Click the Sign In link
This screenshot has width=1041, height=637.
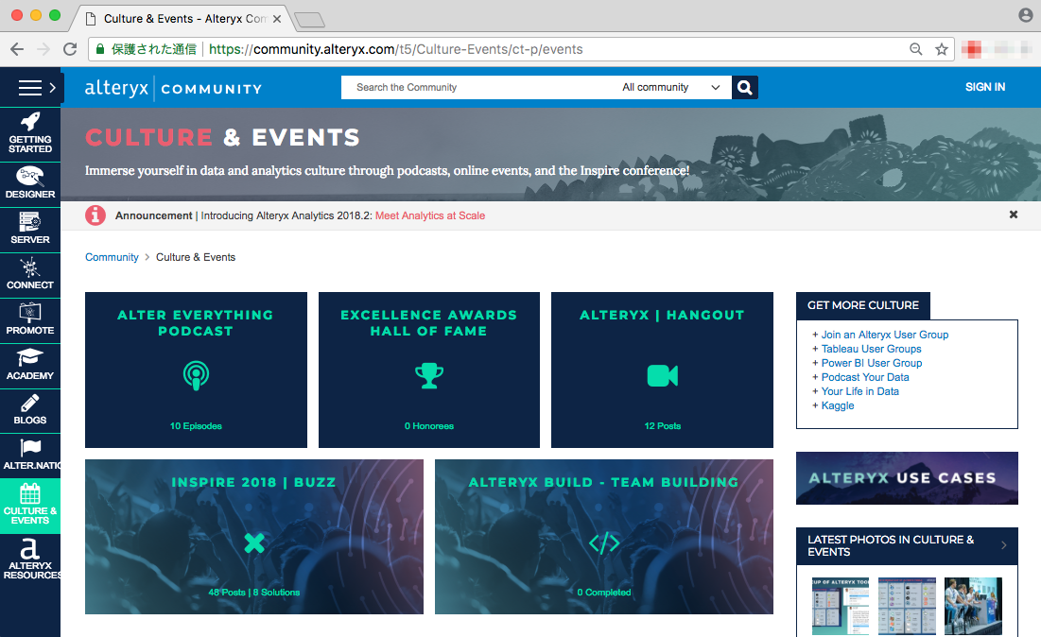[x=985, y=87]
